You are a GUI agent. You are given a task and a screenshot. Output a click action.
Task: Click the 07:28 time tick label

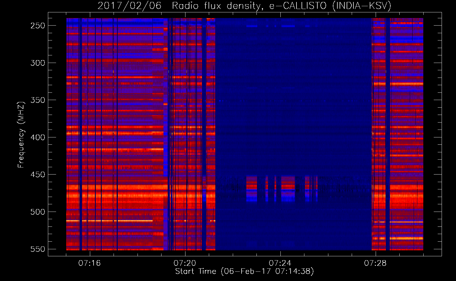[375, 263]
